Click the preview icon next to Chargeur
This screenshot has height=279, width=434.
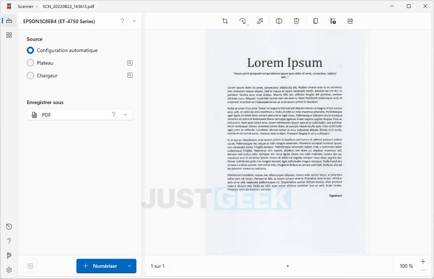[x=130, y=75]
